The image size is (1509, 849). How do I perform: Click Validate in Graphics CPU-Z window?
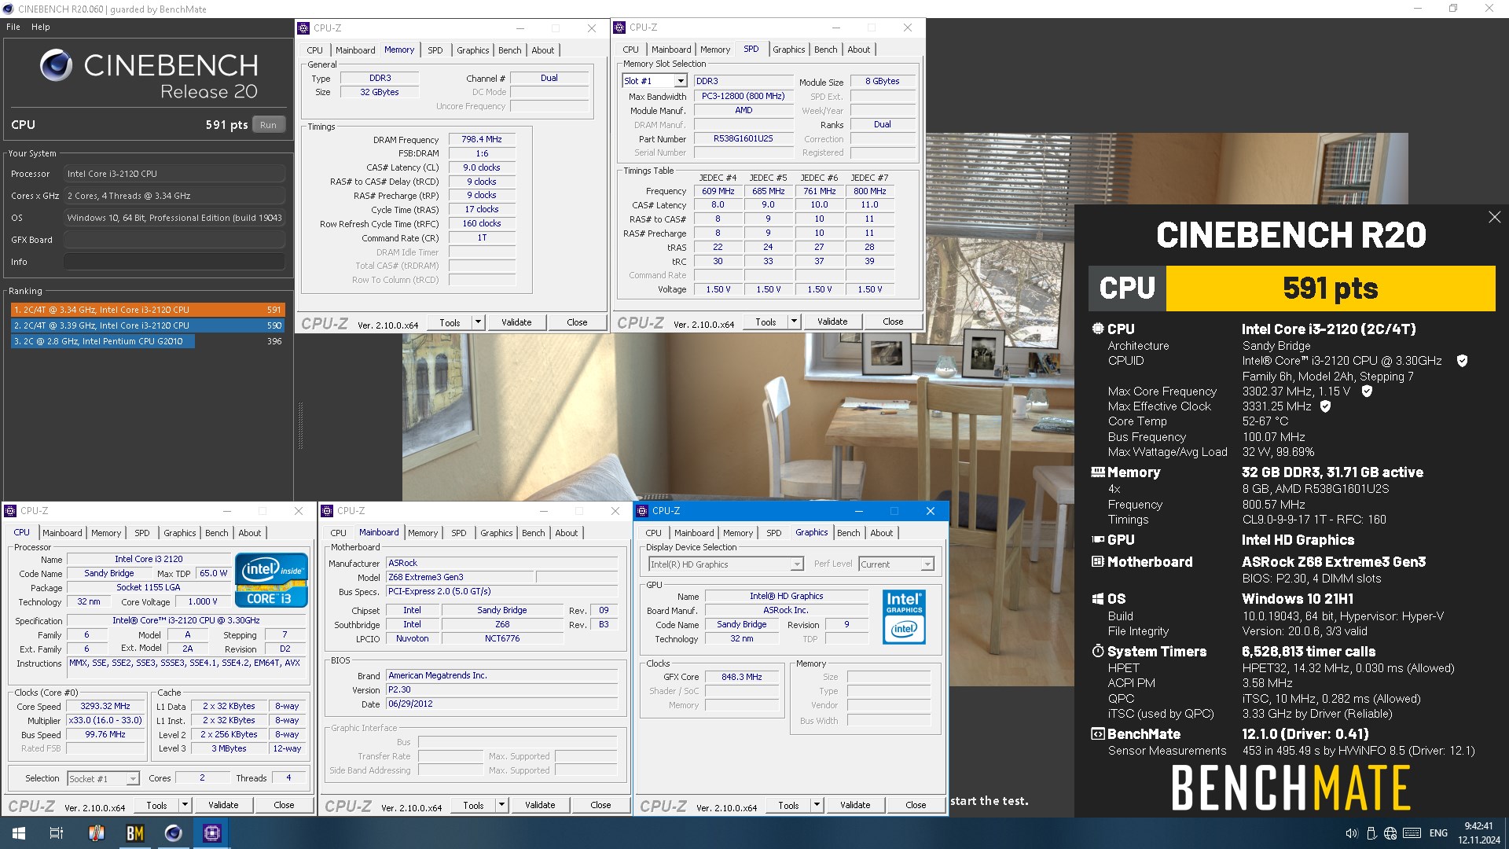click(x=855, y=805)
